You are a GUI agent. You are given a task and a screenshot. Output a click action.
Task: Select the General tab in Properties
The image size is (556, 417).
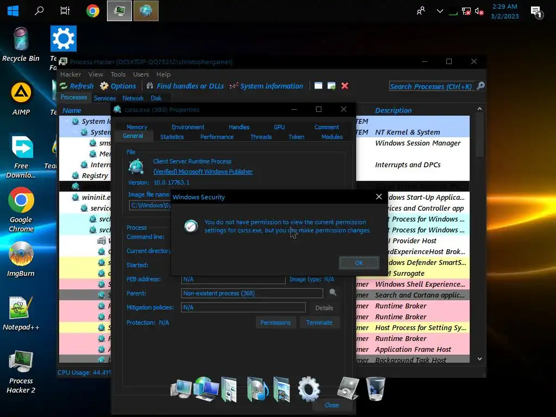(x=133, y=136)
